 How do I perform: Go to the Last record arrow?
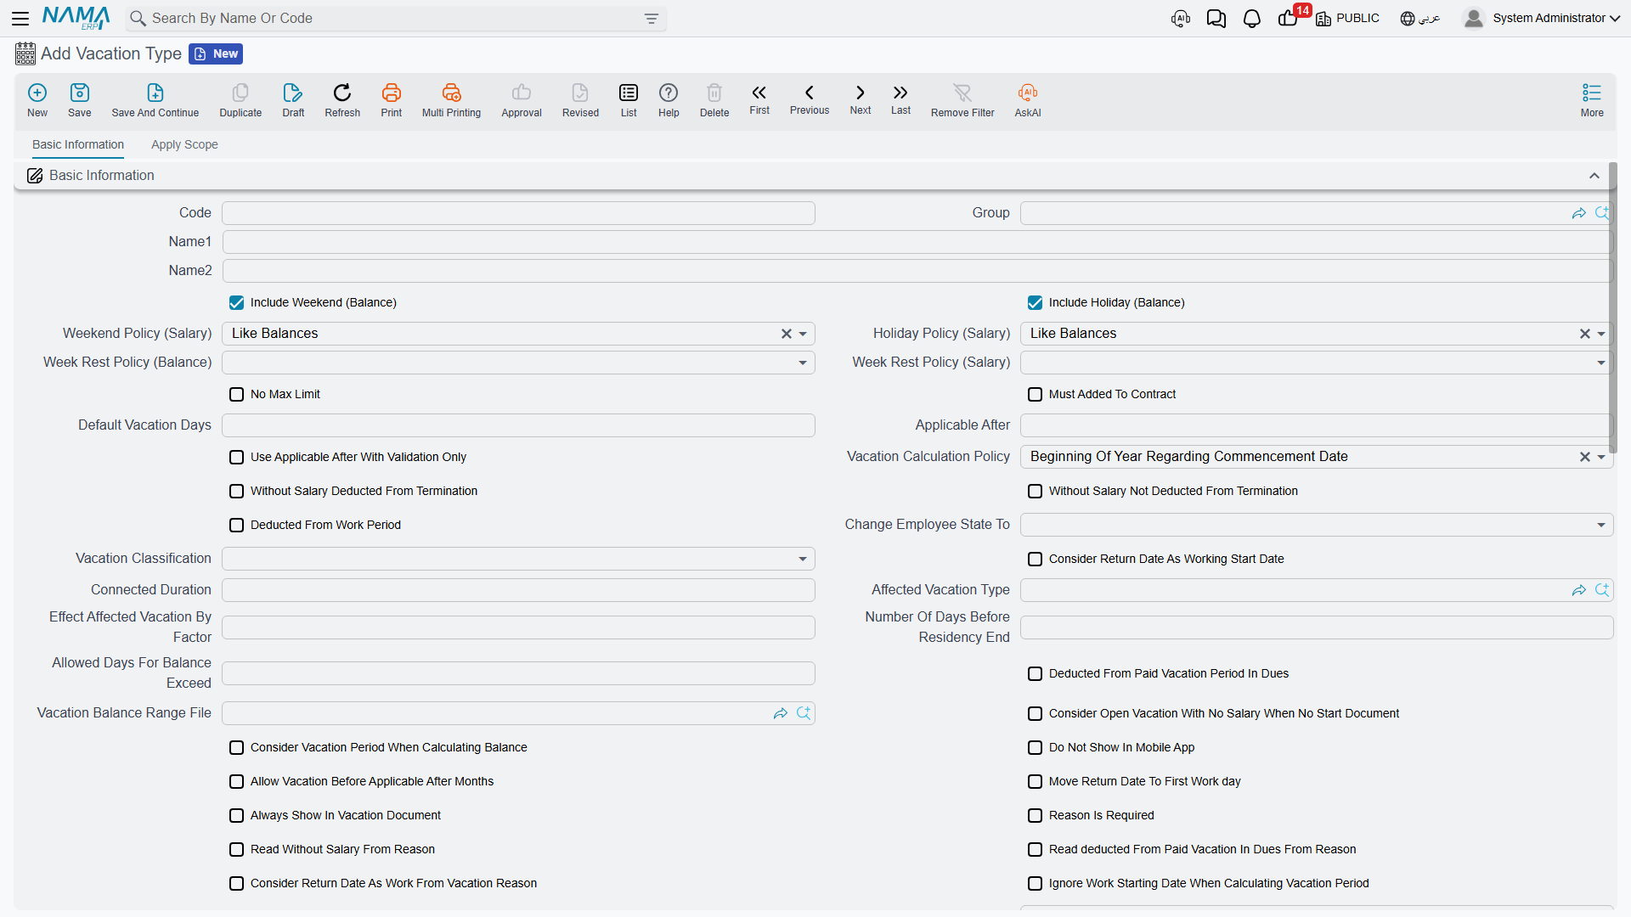tap(900, 93)
